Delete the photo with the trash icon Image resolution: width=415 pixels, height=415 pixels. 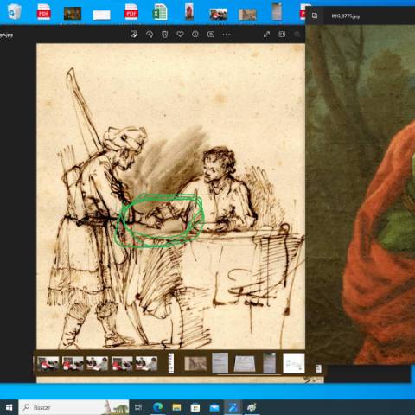click(165, 35)
